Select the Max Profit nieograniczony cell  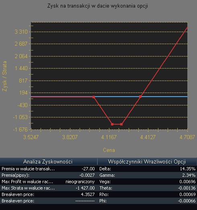pyautogui.click(x=80, y=182)
